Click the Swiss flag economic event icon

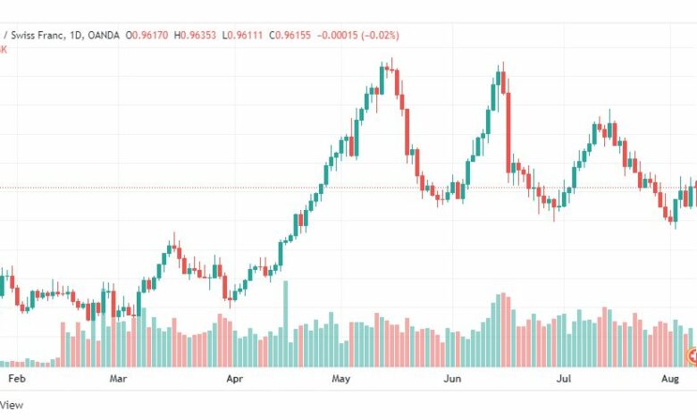point(693,356)
